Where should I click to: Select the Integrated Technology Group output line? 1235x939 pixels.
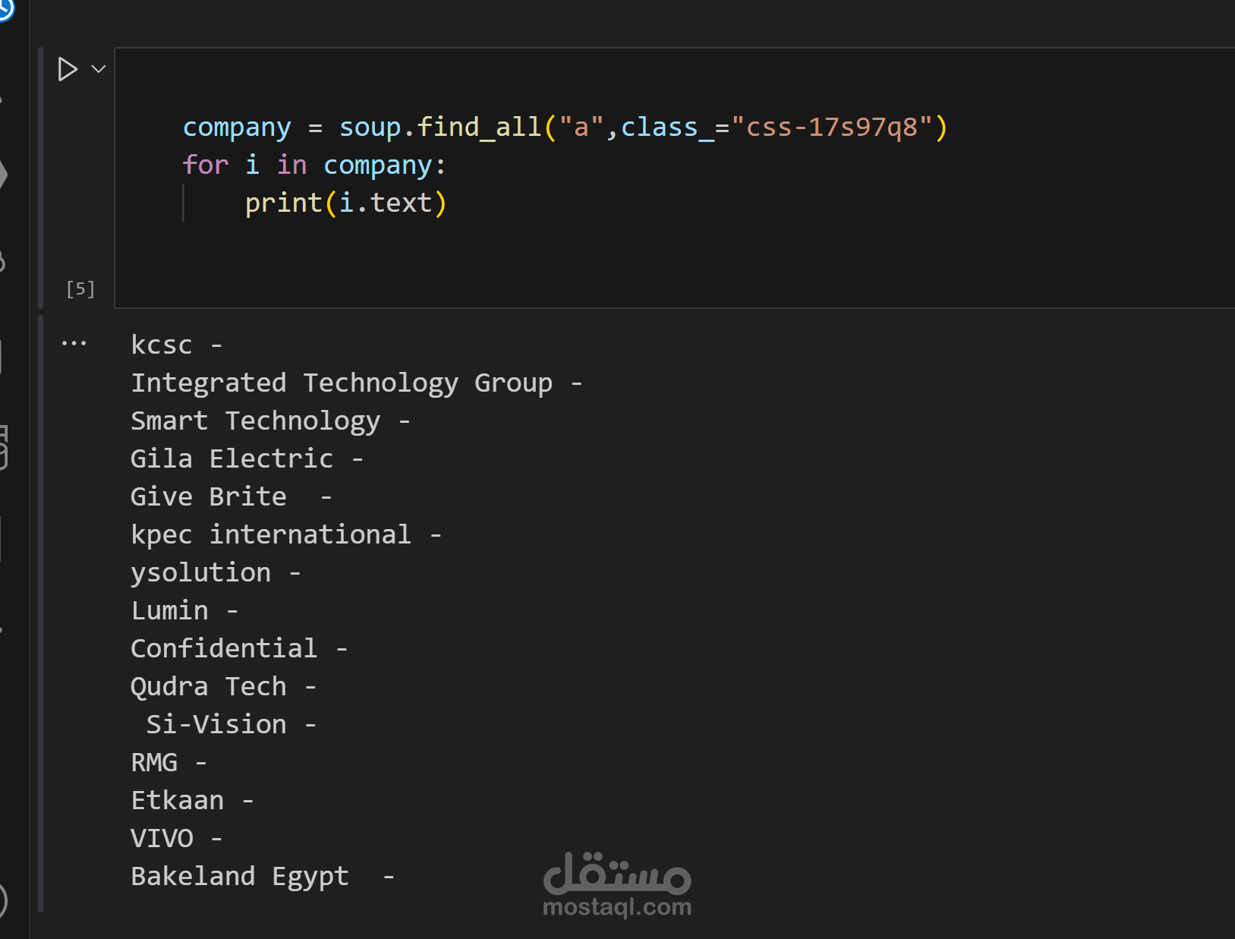(x=357, y=383)
